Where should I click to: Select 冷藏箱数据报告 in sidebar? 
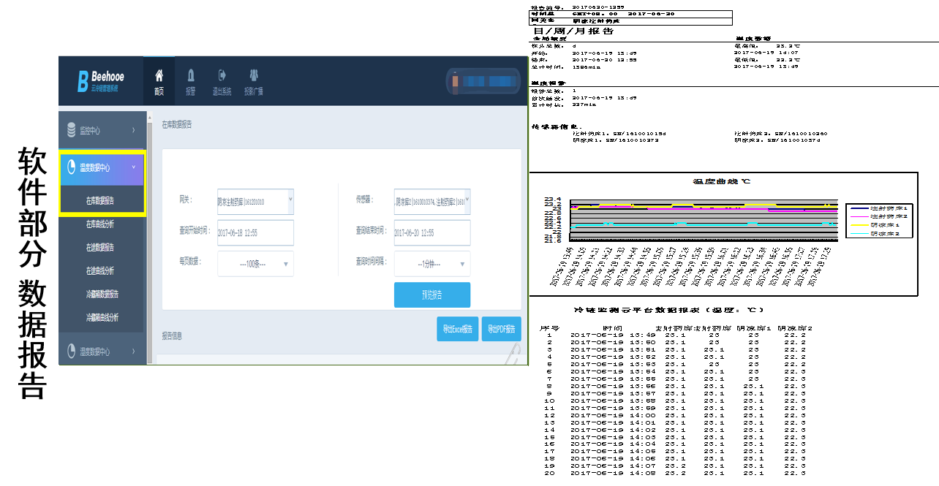[x=102, y=294]
